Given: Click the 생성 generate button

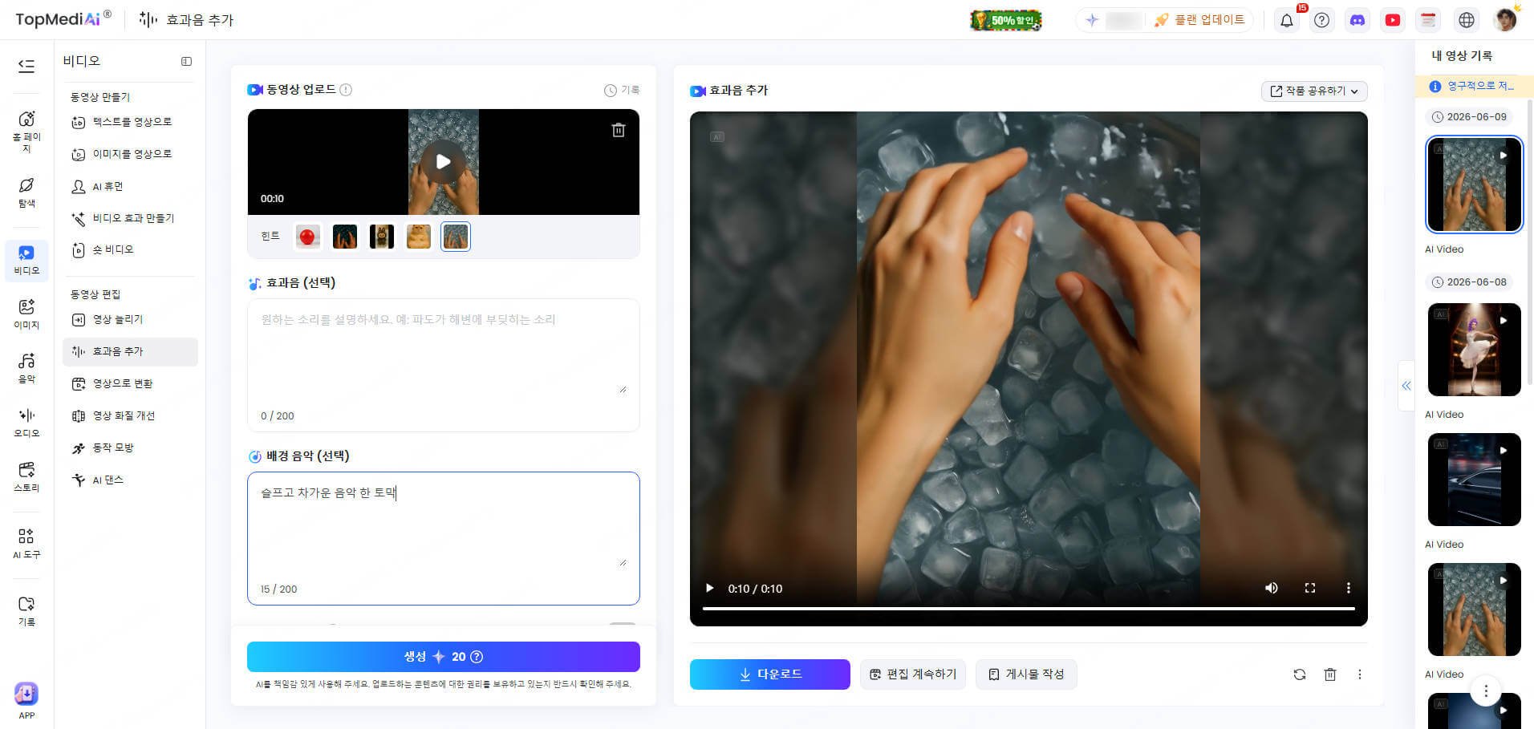Looking at the screenshot, I should [x=444, y=656].
